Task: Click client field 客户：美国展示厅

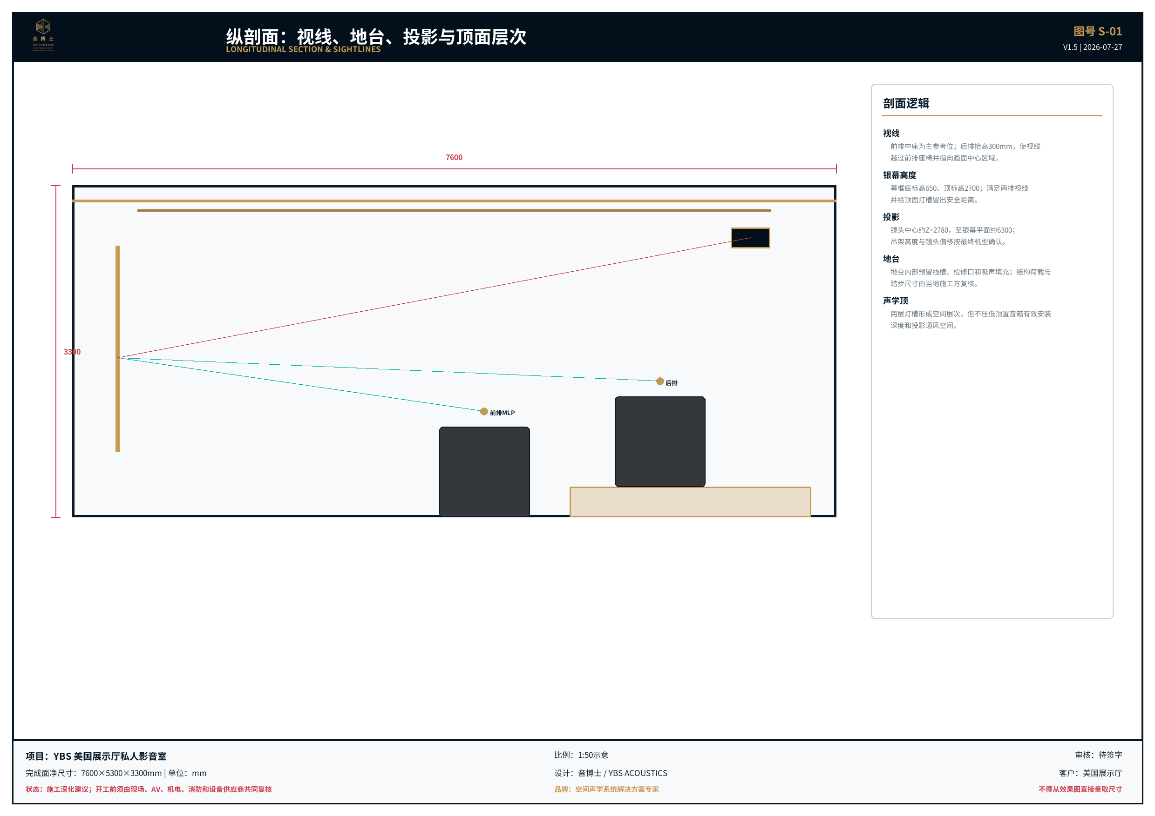Action: click(x=1090, y=773)
